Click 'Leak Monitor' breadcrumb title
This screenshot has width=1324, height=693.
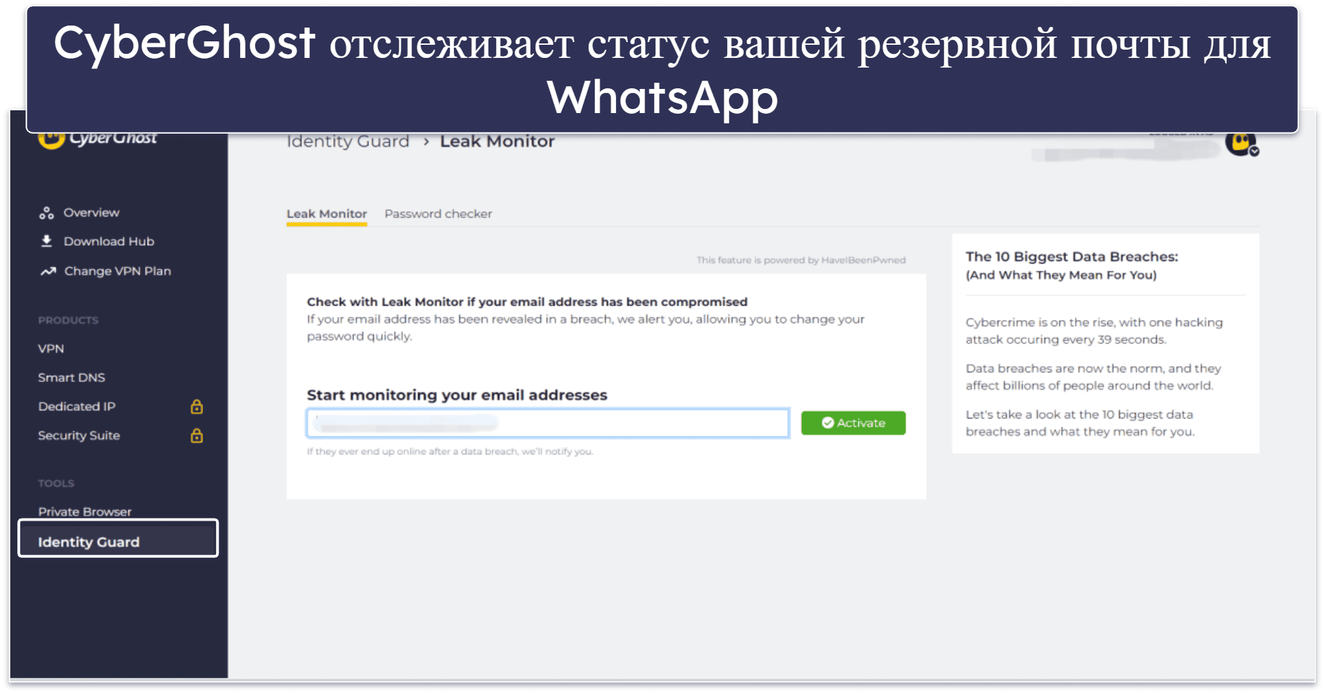[497, 141]
